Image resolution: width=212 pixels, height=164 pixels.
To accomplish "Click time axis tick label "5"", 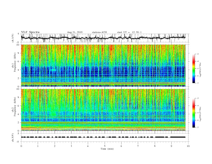I will (x=105, y=146).
